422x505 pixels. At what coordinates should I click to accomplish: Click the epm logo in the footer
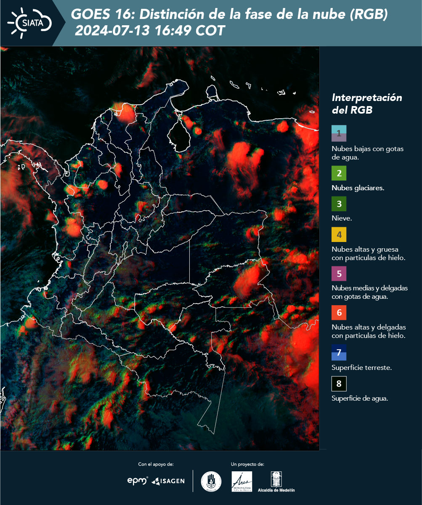tap(138, 481)
